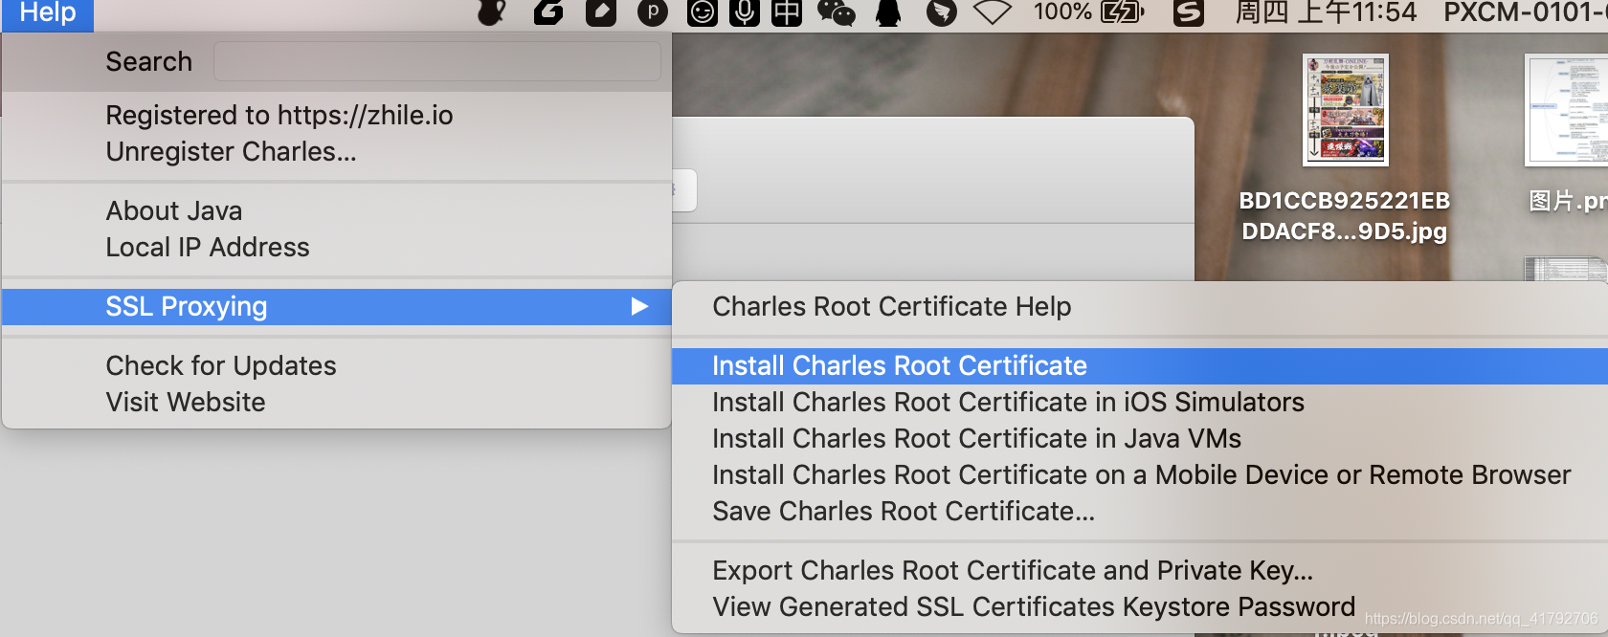Click the Sogou S input icon
Viewport: 1608px width, 637px height.
click(x=1188, y=12)
